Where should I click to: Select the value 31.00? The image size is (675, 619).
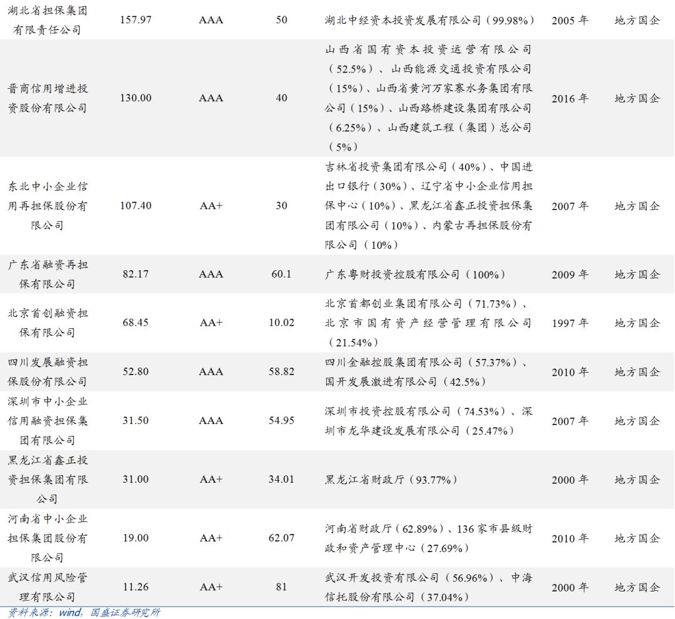136,479
